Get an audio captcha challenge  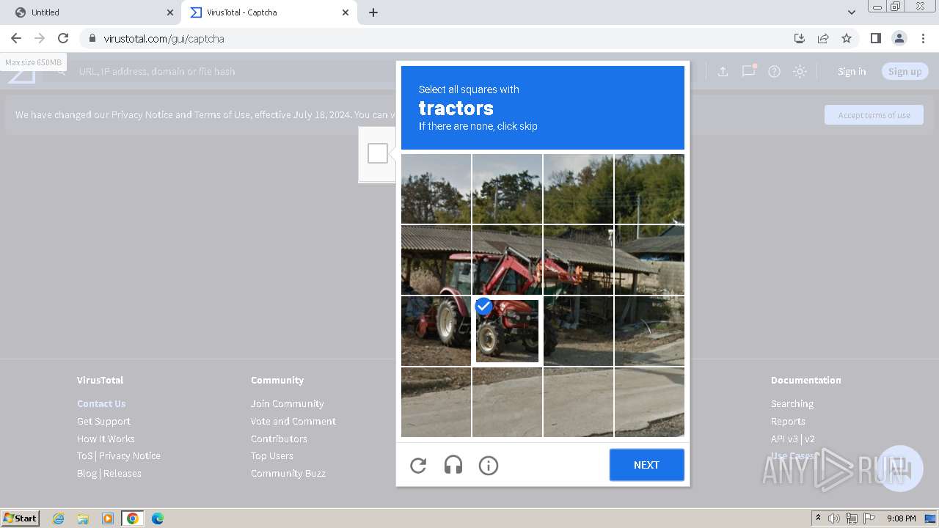coord(453,465)
